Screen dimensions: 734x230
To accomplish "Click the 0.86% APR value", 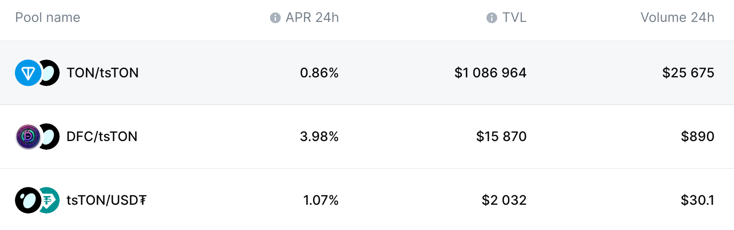I will 319,73.
